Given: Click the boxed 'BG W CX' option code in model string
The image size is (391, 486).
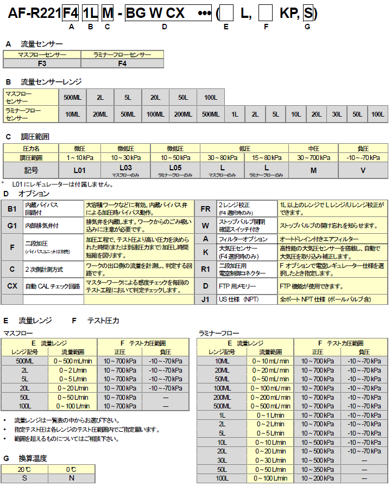Looking at the screenshot, I should tap(168, 13).
